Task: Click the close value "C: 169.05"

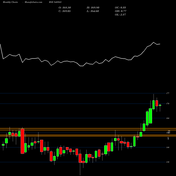Action: [64, 11]
